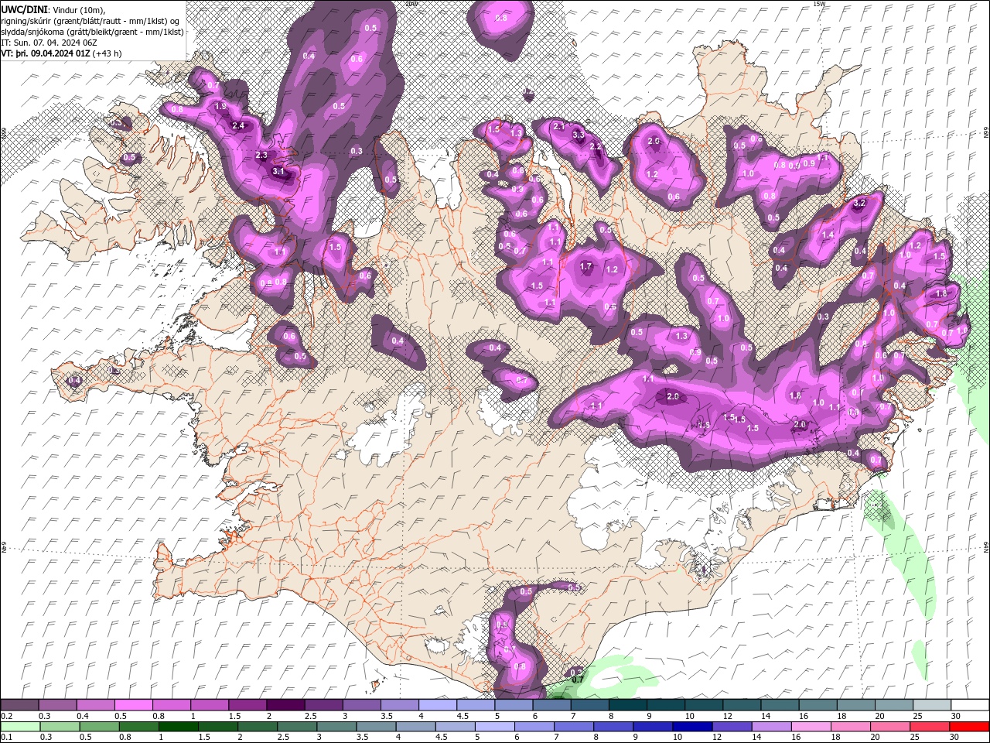Click the dark purple swatch between 2 and 2.5 on upper legend
This screenshot has width=990, height=743.
(285, 705)
